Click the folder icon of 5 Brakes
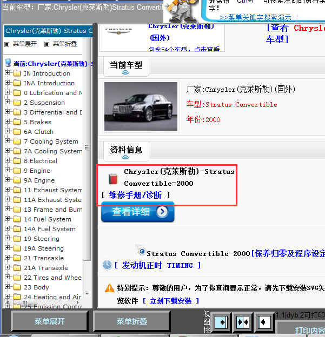 17,122
